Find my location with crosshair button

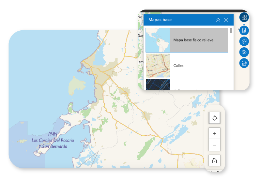click(214, 118)
